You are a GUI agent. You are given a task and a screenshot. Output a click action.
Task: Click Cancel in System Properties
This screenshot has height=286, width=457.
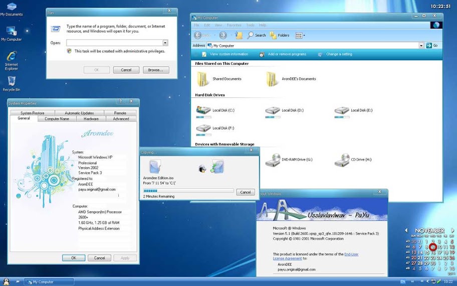coord(99,258)
